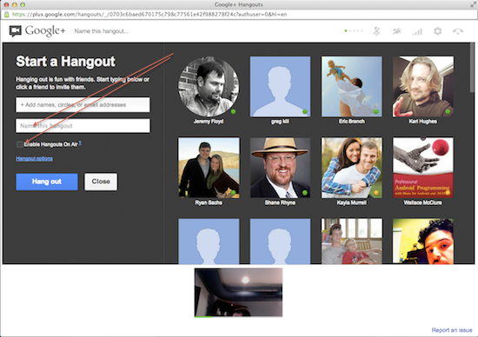Click Name this hangout text in header
The image size is (478, 337).
pos(102,31)
